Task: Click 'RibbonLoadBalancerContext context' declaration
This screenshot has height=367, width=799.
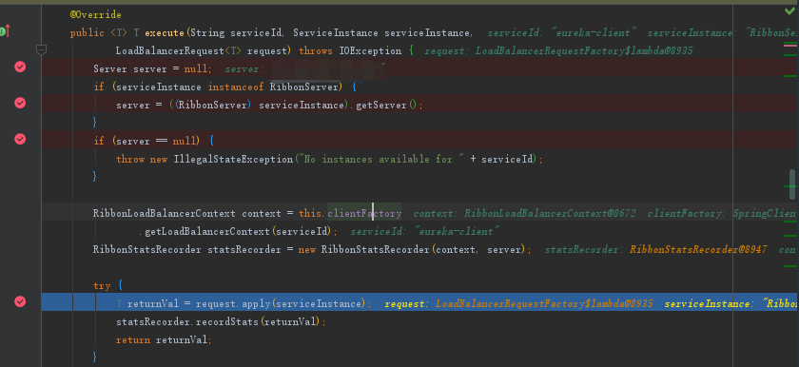Action: 187,213
